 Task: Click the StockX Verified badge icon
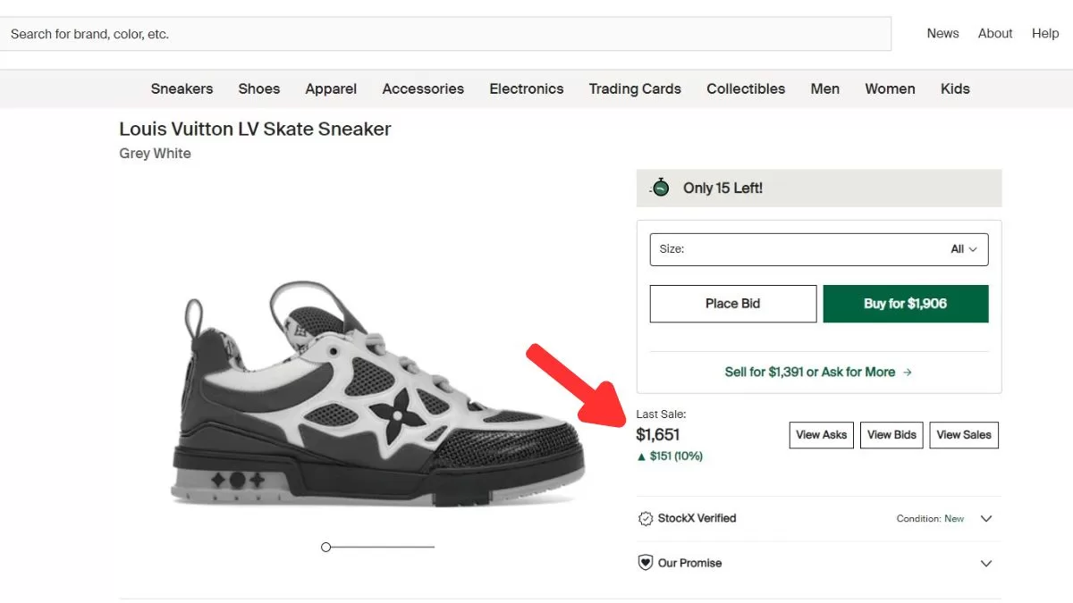coord(646,518)
